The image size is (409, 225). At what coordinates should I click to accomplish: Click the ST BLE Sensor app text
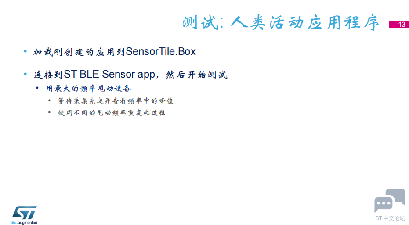click(109, 75)
